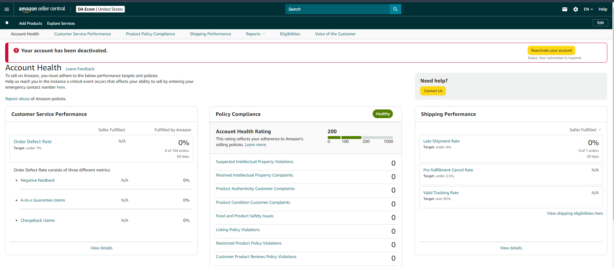Image resolution: width=614 pixels, height=268 pixels.
Task: Click the Account Health Rating progress bar
Action: pos(360,137)
